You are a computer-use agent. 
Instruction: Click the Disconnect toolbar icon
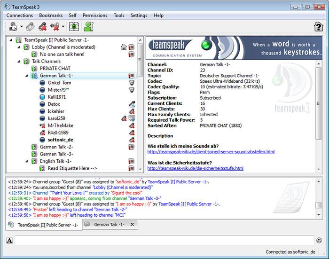point(31,27)
